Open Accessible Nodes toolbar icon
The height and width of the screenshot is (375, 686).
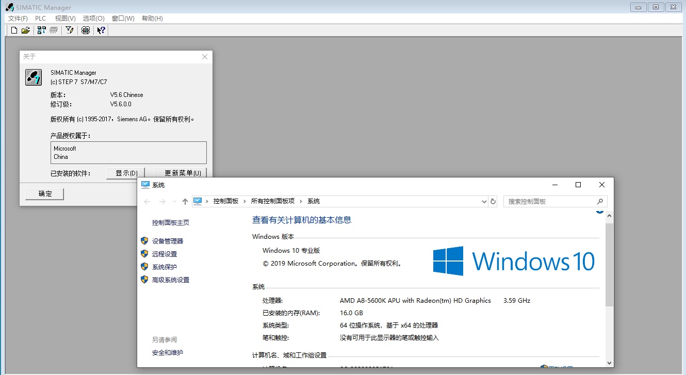click(x=42, y=30)
